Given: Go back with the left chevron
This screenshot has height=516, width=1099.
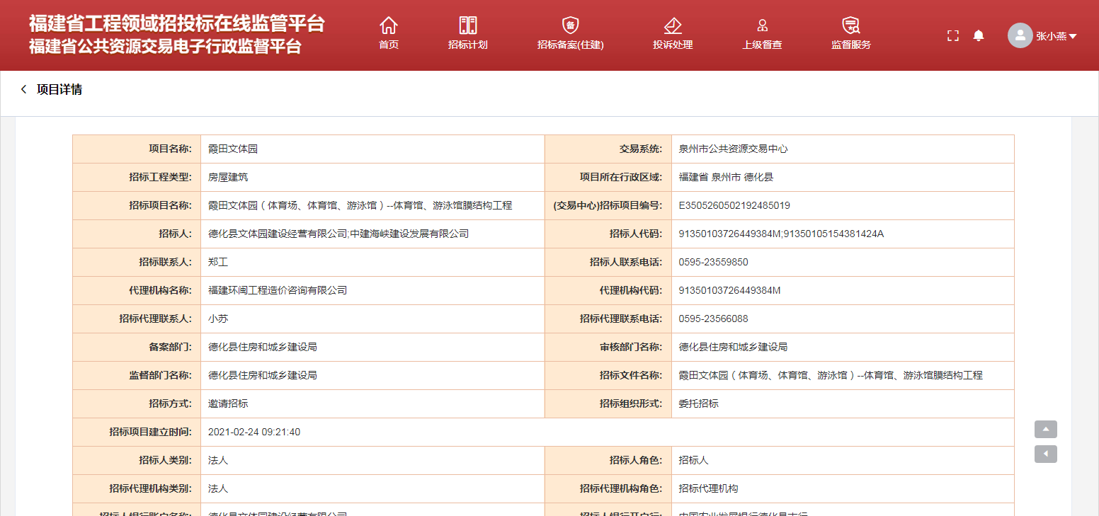Looking at the screenshot, I should click(23, 89).
